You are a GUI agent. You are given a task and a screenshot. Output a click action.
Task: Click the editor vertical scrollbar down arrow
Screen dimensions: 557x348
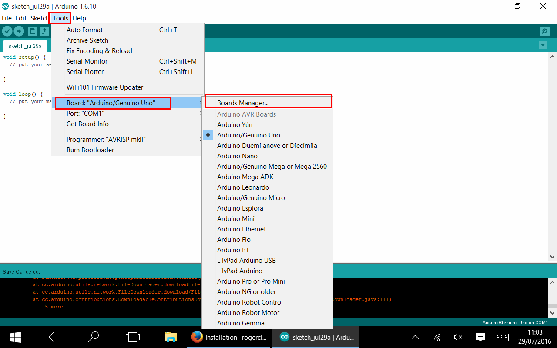click(x=553, y=257)
